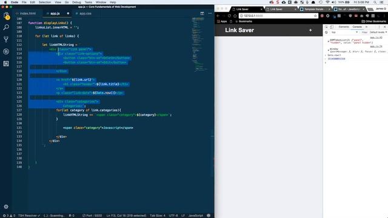The width and height of the screenshot is (388, 218).
Task: Clear the console with the clear icon
Action: pyautogui.click(x=326, y=32)
